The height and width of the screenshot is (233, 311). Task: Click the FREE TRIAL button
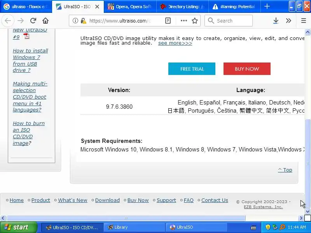pyautogui.click(x=192, y=69)
